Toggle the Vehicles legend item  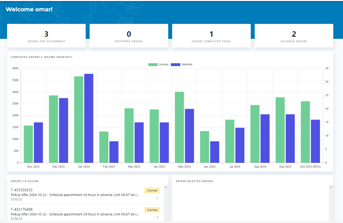tap(182, 65)
